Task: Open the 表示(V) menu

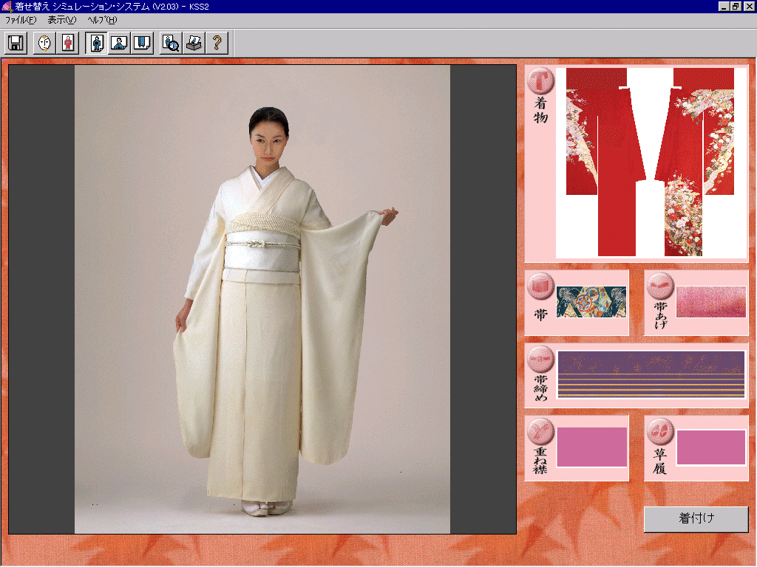Action: 62,20
